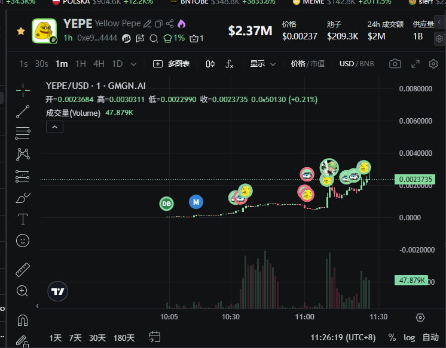The height and width of the screenshot is (348, 446).
Task: Switch chart to 市值 market cap mode
Action: point(317,64)
